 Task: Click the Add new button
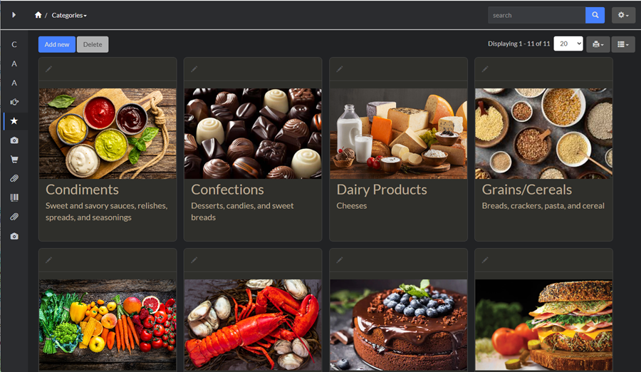57,44
